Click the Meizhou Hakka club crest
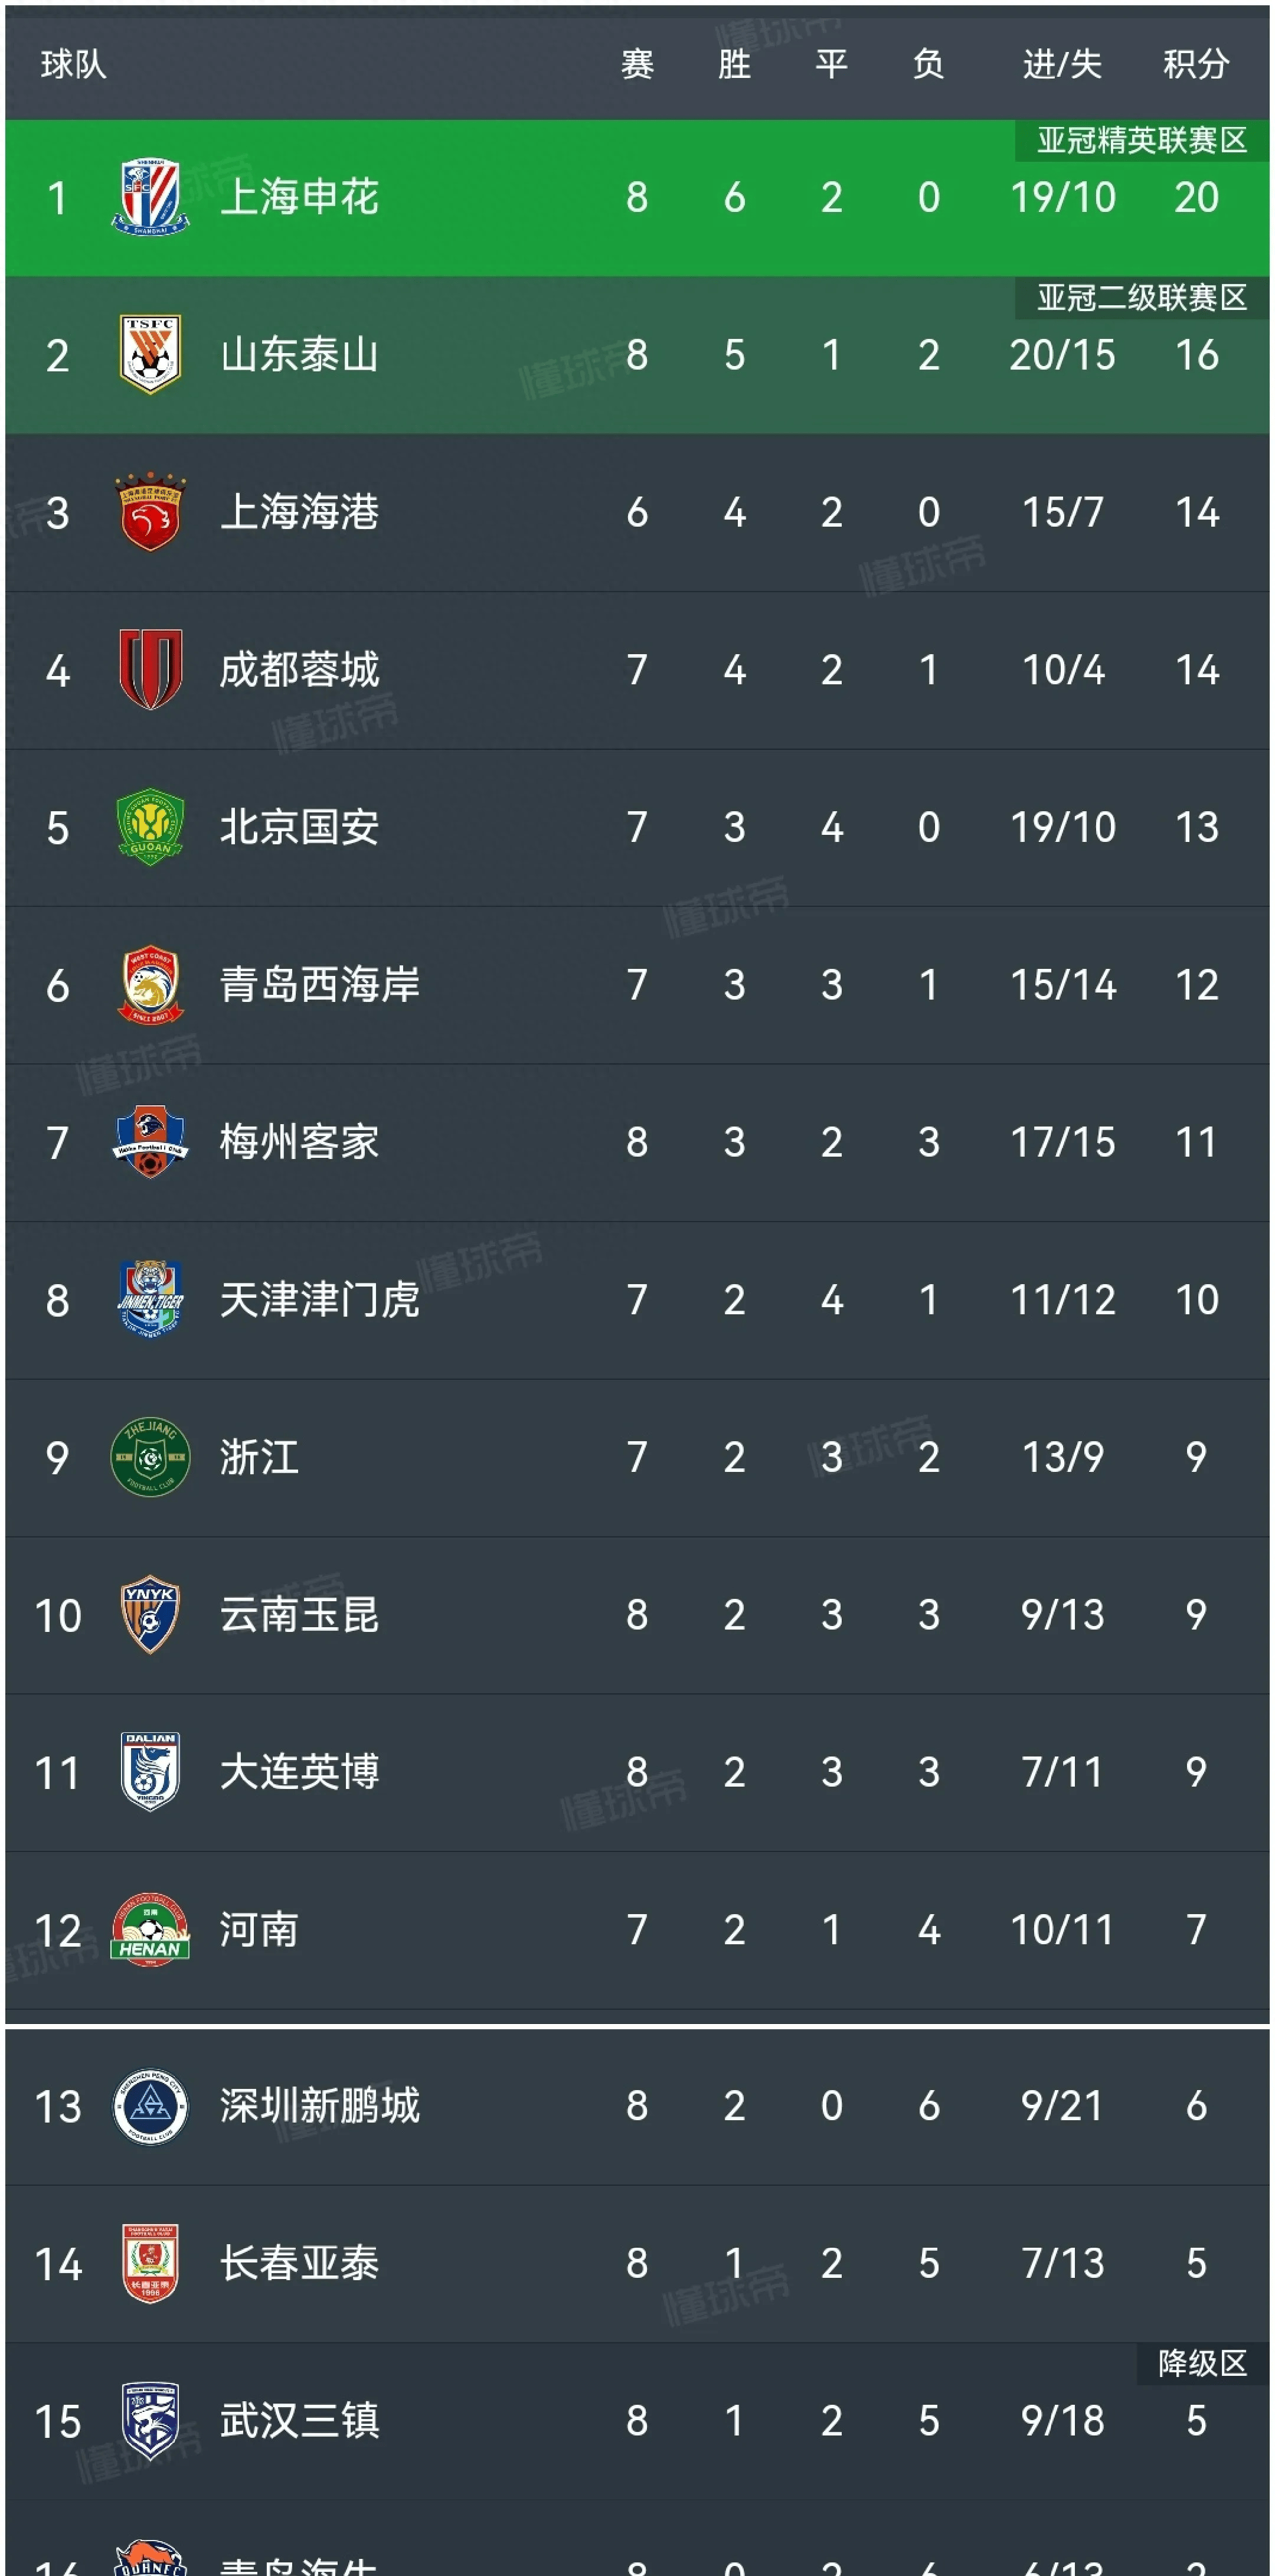Image resolution: width=1275 pixels, height=2576 pixels. [x=150, y=1141]
